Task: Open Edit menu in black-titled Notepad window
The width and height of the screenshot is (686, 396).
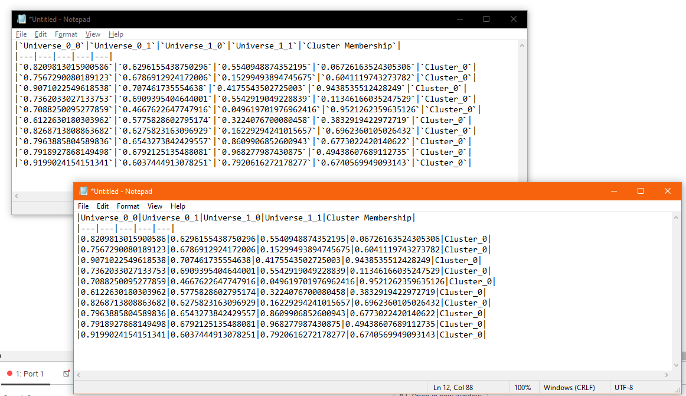Action: pos(41,34)
